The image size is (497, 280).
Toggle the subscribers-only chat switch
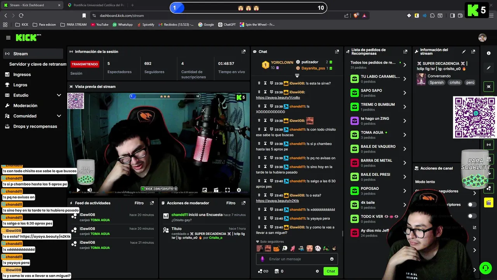(x=472, y=205)
